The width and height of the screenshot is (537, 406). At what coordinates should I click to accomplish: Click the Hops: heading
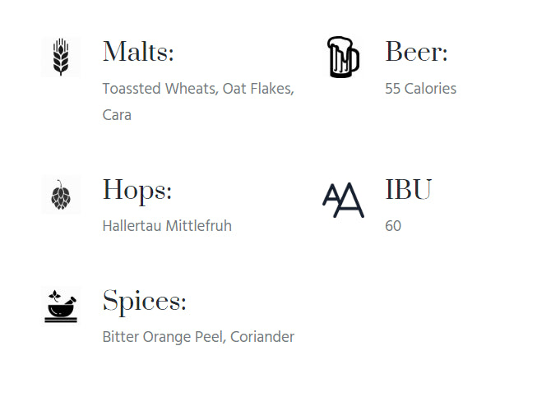pos(137,190)
